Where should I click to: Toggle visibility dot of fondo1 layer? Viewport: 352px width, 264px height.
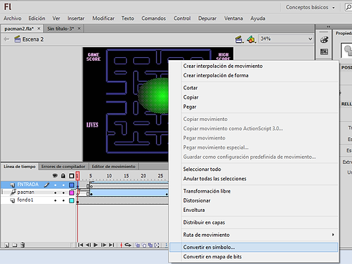click(x=55, y=200)
